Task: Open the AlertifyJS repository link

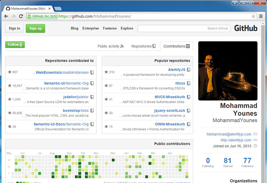Action: (177, 70)
